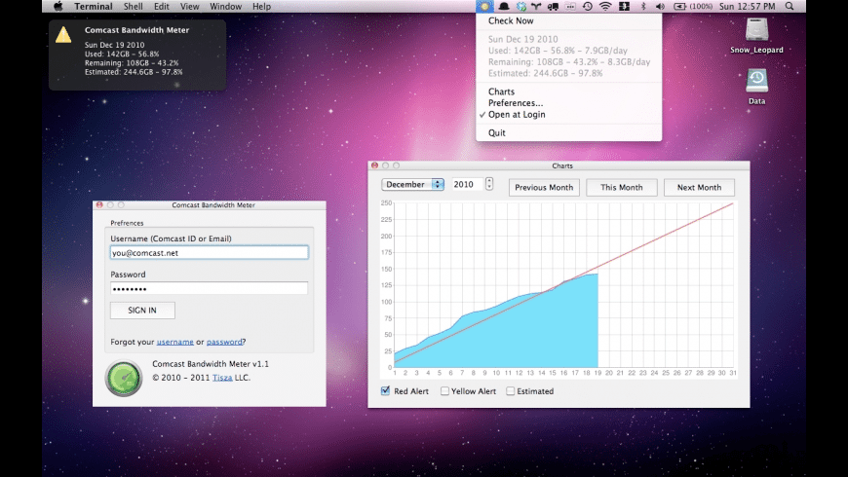Open the Edit menu

161,7
